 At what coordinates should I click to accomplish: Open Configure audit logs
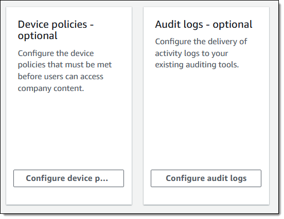pos(206,178)
